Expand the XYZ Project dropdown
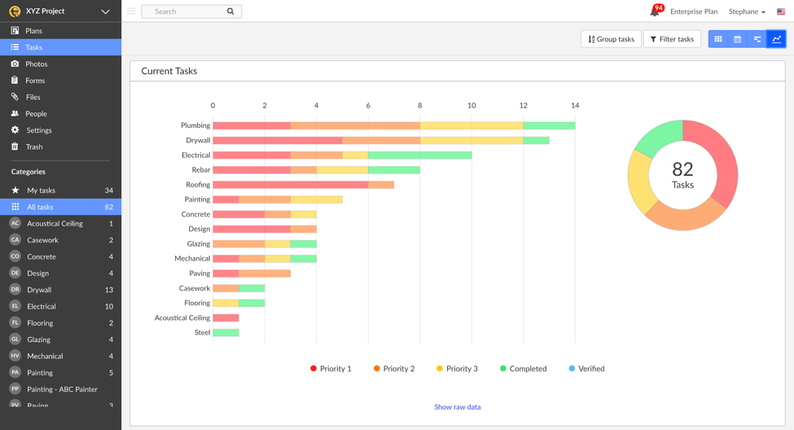The width and height of the screenshot is (794, 430). coord(105,11)
